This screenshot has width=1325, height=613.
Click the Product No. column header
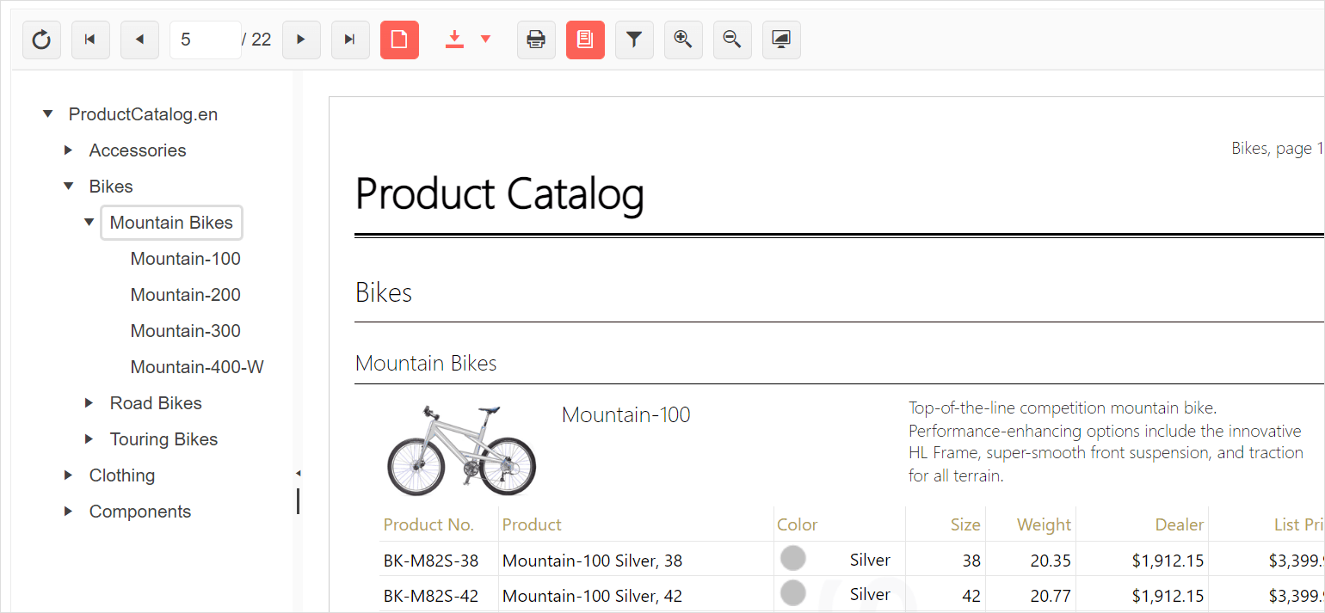[x=428, y=524]
